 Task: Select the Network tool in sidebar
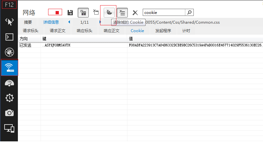[9, 67]
